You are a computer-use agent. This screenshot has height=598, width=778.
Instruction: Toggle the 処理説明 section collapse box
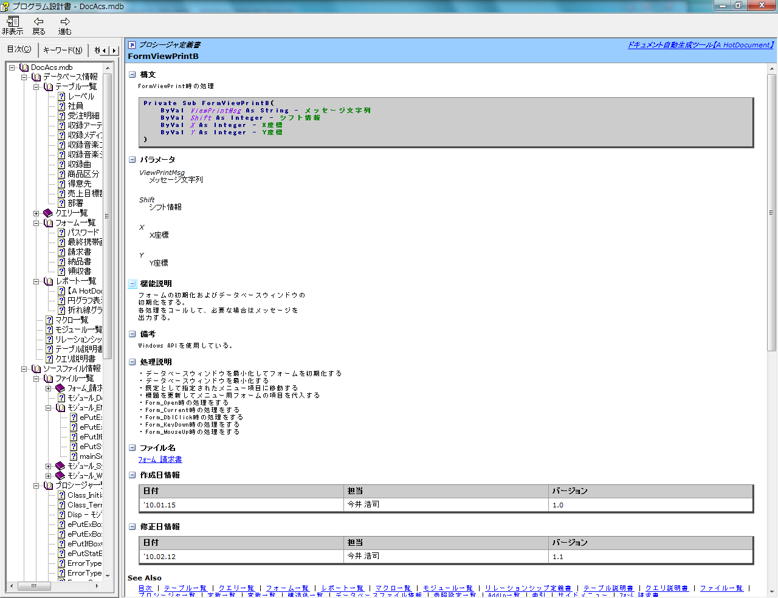(132, 362)
